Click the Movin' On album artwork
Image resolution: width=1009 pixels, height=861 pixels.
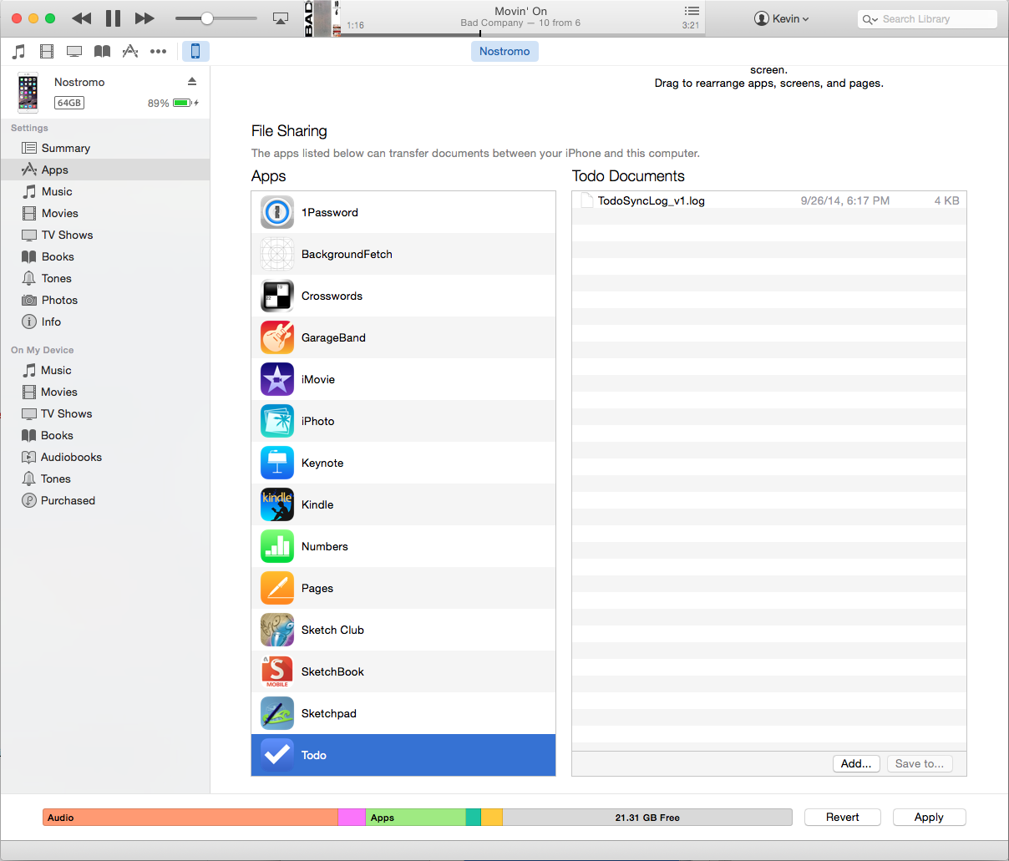pos(323,18)
